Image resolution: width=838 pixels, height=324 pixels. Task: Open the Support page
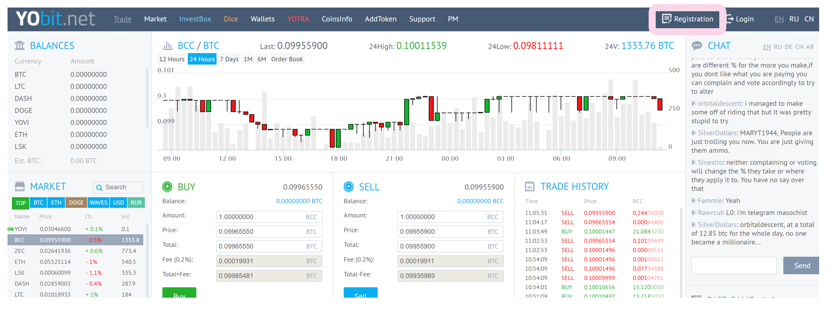click(422, 19)
